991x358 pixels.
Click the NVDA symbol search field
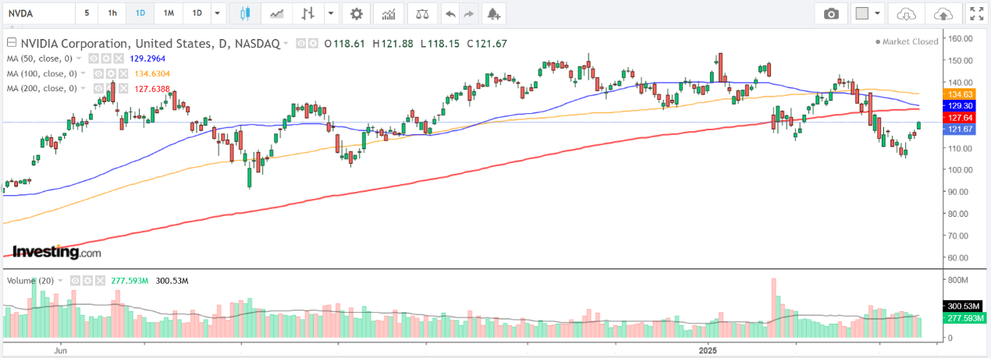tap(37, 13)
